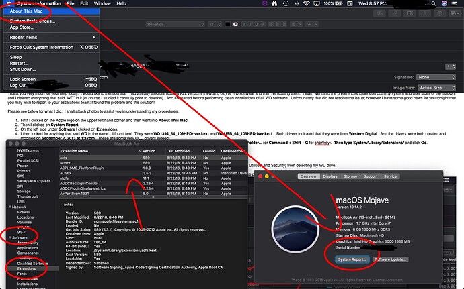Collapse the Network section triangle
This screenshot has height=289, width=464.
pyautogui.click(x=10, y=207)
